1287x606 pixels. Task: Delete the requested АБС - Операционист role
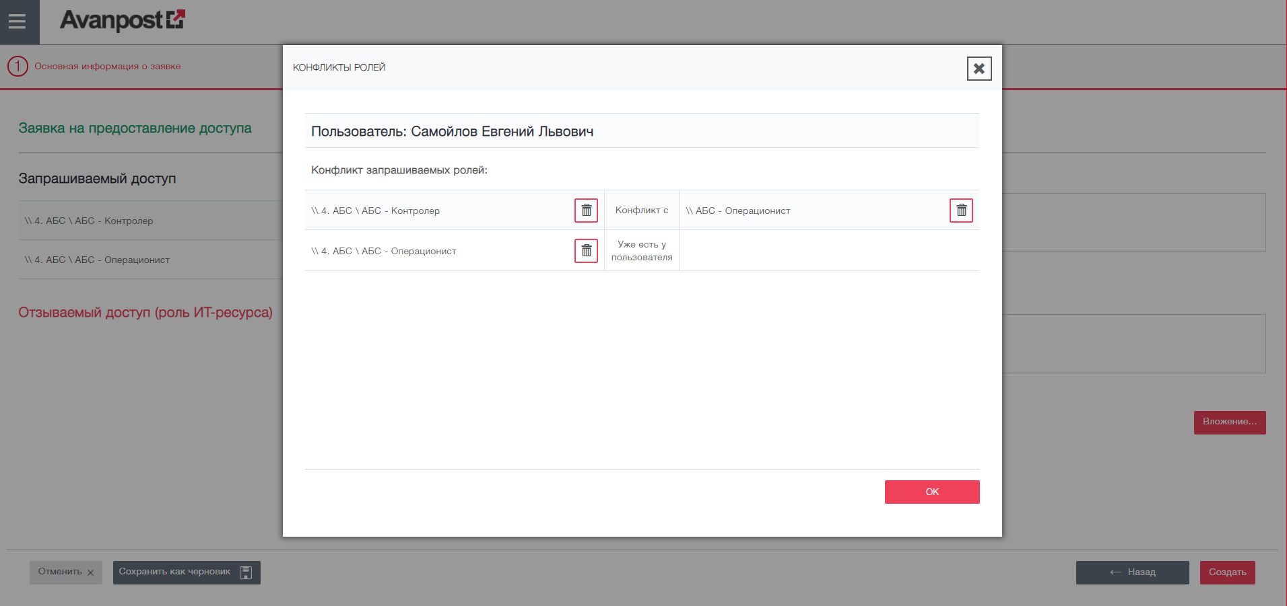tap(586, 251)
